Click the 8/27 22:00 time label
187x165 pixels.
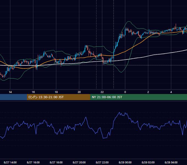pyautogui.click(x=102, y=162)
